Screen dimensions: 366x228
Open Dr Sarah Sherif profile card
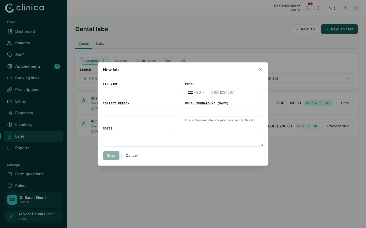click(34, 200)
